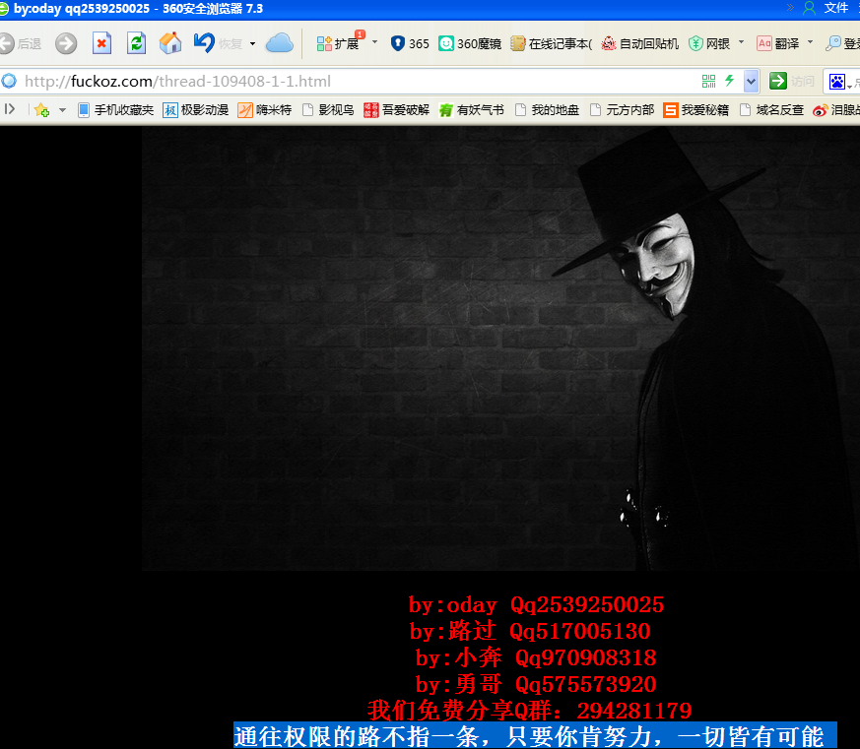
Task: Toggle the bookmarks sidebar expand arrow
Action: coord(9,109)
